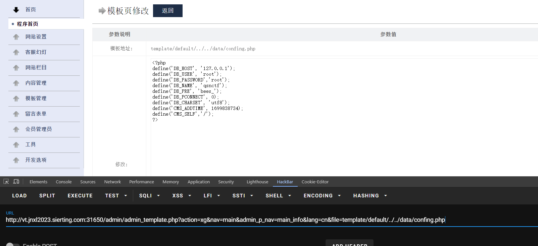Click the up arrow icon beside 留言表单
The width and height of the screenshot is (538, 246).
click(16, 114)
